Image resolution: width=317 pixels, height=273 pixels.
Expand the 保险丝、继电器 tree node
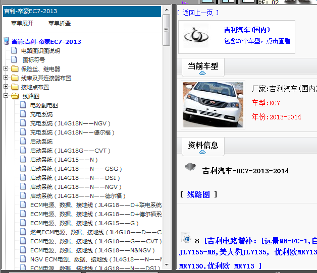(6, 69)
